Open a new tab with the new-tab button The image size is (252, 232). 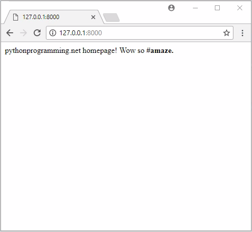(111, 17)
